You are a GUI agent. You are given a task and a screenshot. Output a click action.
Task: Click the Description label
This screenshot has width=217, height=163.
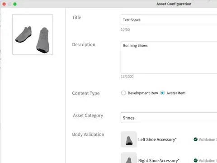[84, 44]
